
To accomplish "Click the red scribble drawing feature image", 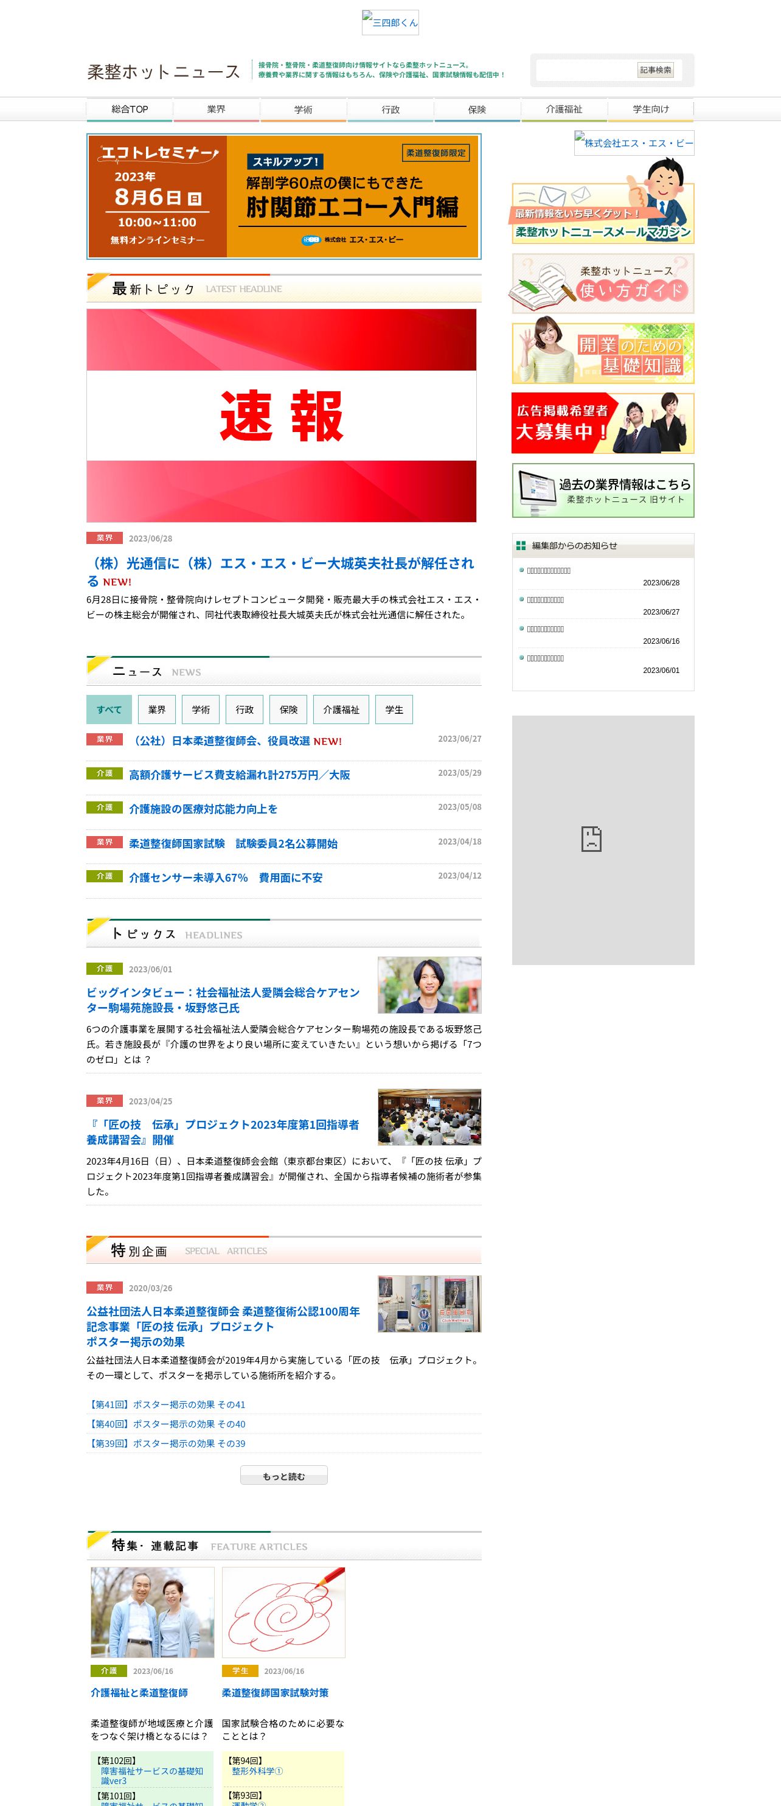I will [283, 1612].
